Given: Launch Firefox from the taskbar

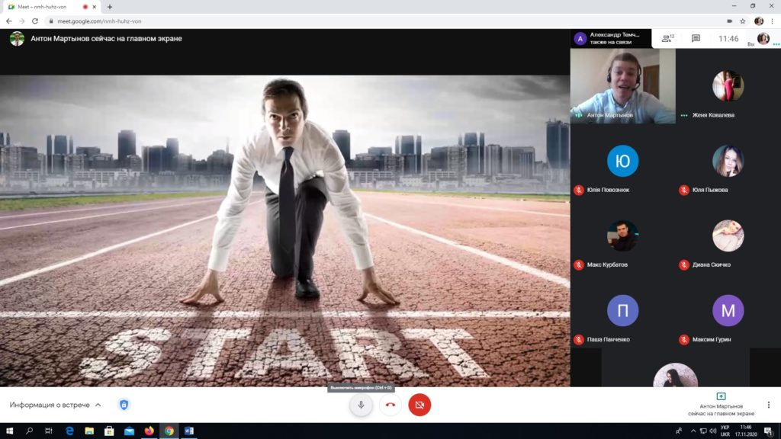Looking at the screenshot, I should pyautogui.click(x=149, y=431).
